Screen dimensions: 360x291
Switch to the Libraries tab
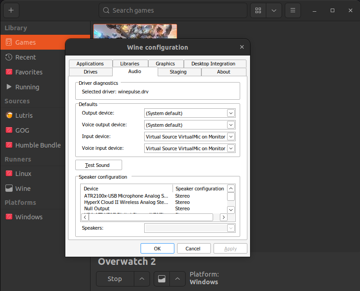130,64
